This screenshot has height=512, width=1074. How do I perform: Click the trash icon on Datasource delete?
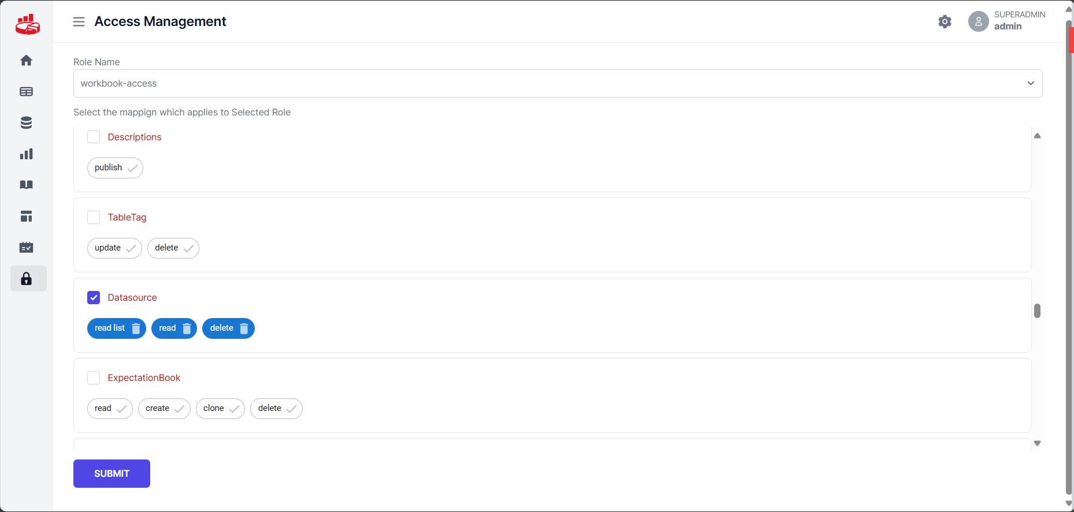(x=244, y=328)
